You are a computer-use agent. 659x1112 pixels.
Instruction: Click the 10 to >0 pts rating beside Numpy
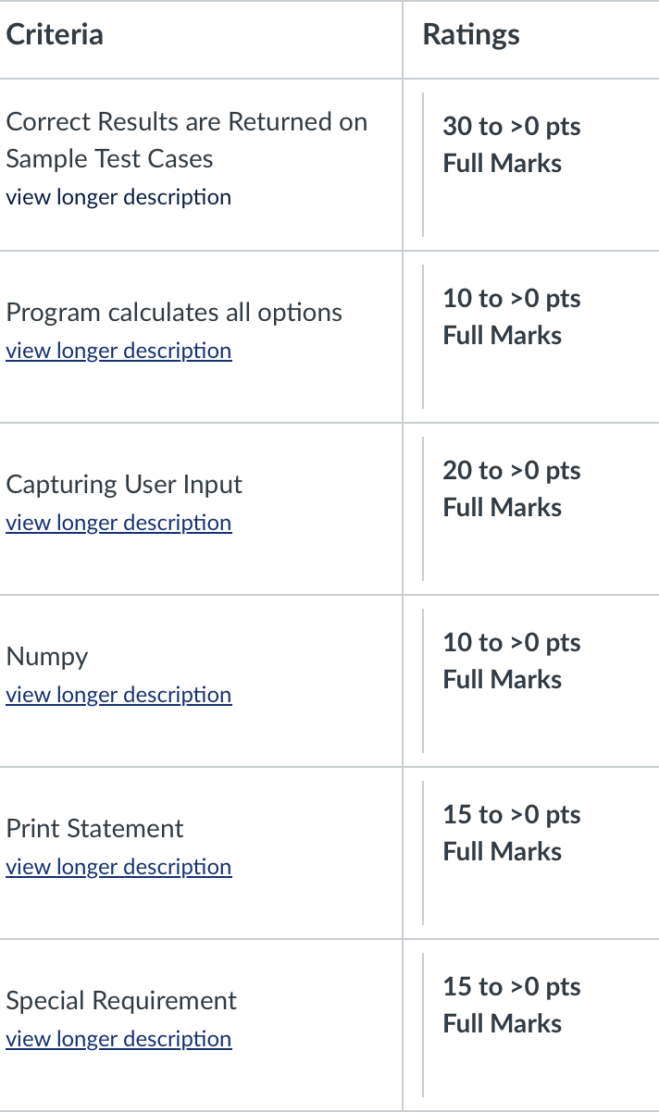coord(512,642)
